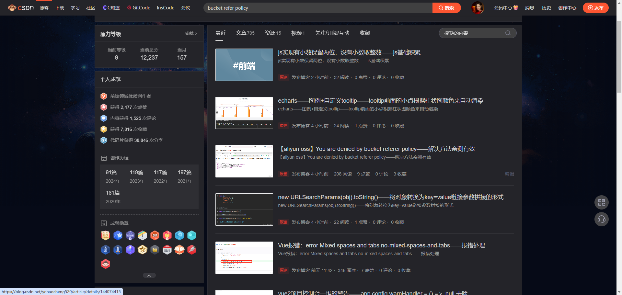Click the teal chat bubble badge

pyautogui.click(x=192, y=235)
